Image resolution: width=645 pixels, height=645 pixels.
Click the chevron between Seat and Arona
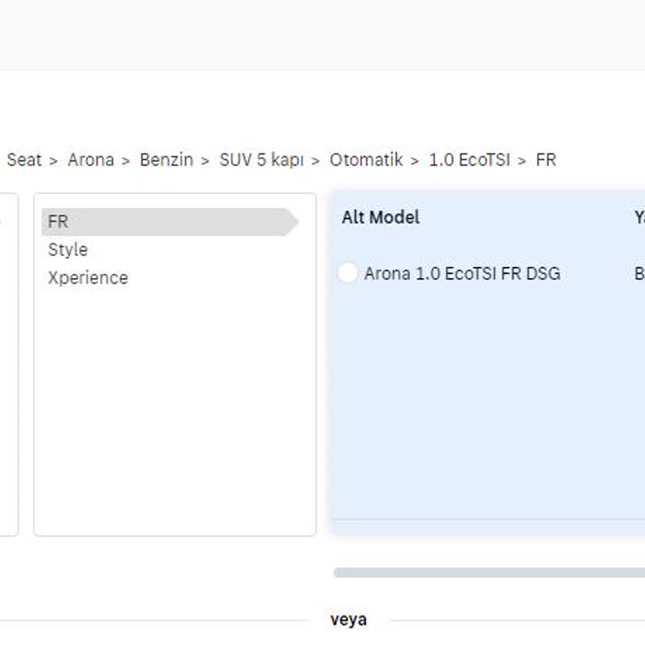point(54,160)
